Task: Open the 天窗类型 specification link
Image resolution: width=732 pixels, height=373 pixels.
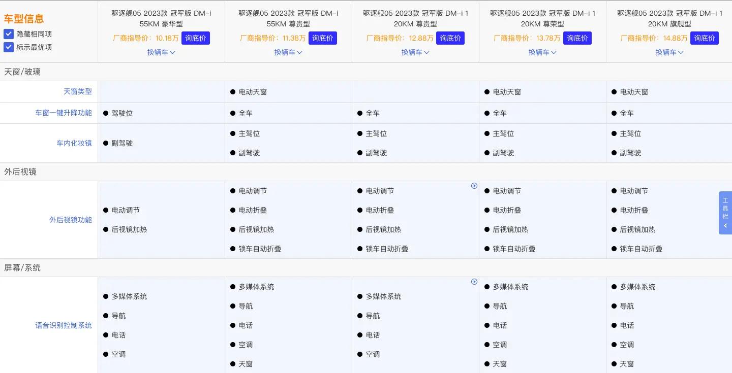Action: [78, 91]
